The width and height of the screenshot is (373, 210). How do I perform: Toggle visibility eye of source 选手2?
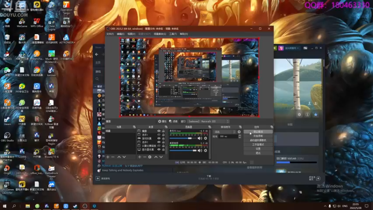coord(159,142)
